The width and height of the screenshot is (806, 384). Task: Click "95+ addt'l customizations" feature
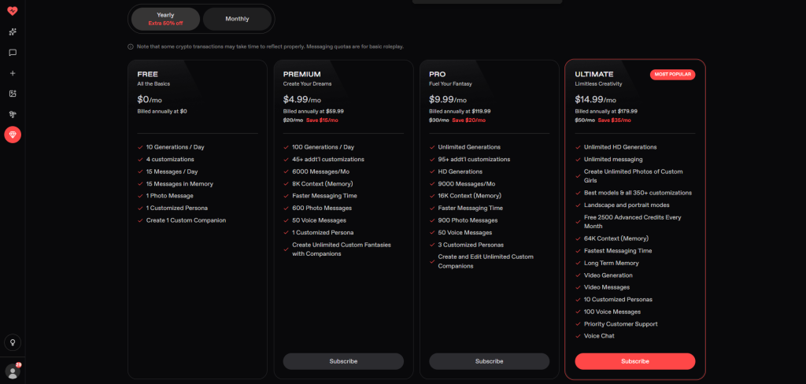pos(474,160)
